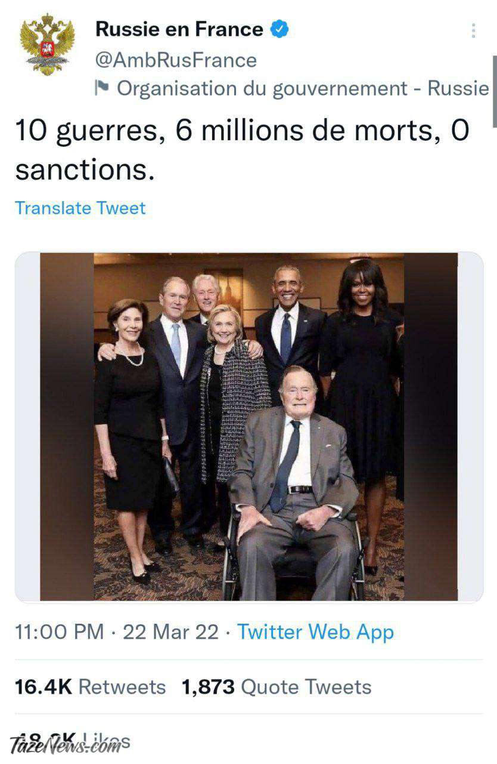Click the Translate Tweet link
Viewport: 497px width, 764px height.
[x=80, y=208]
